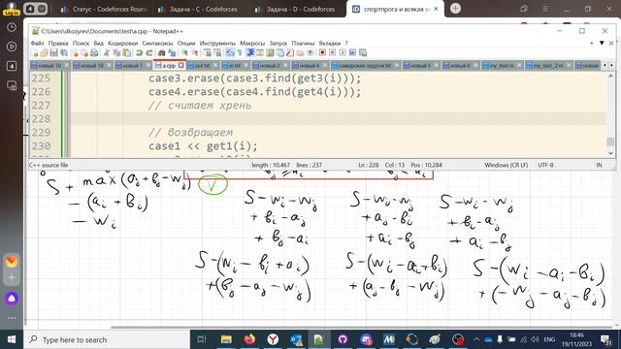The height and width of the screenshot is (349, 621).
Task: Click the Windows (CR LF) status bar entry
Action: [x=507, y=165]
